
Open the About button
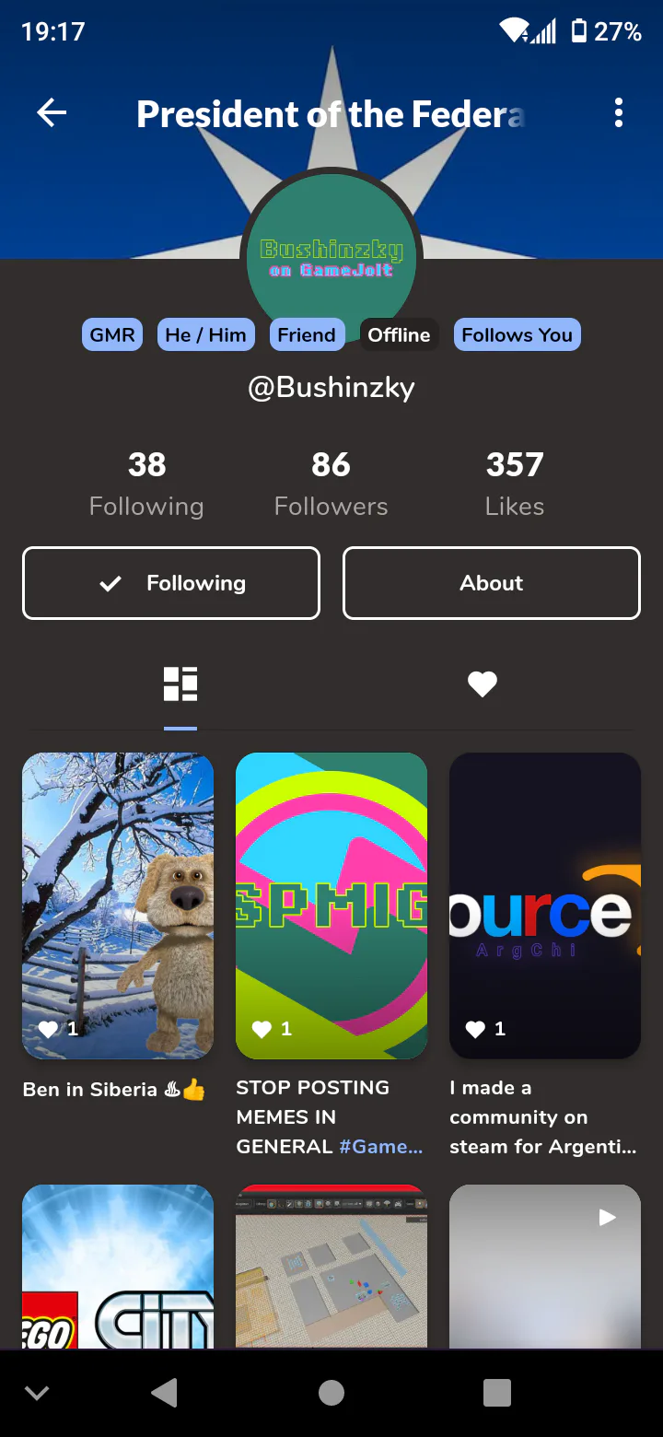tap(492, 583)
